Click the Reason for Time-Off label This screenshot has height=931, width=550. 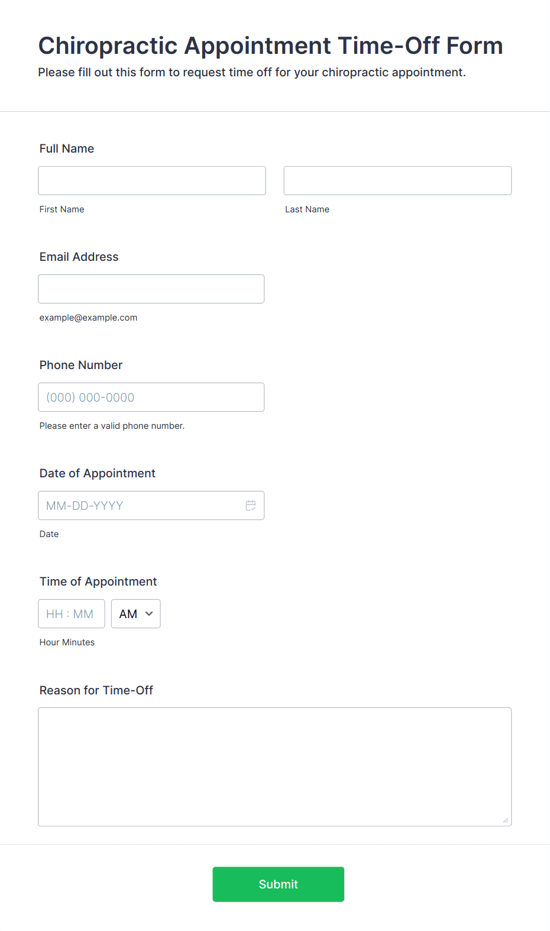tap(96, 690)
